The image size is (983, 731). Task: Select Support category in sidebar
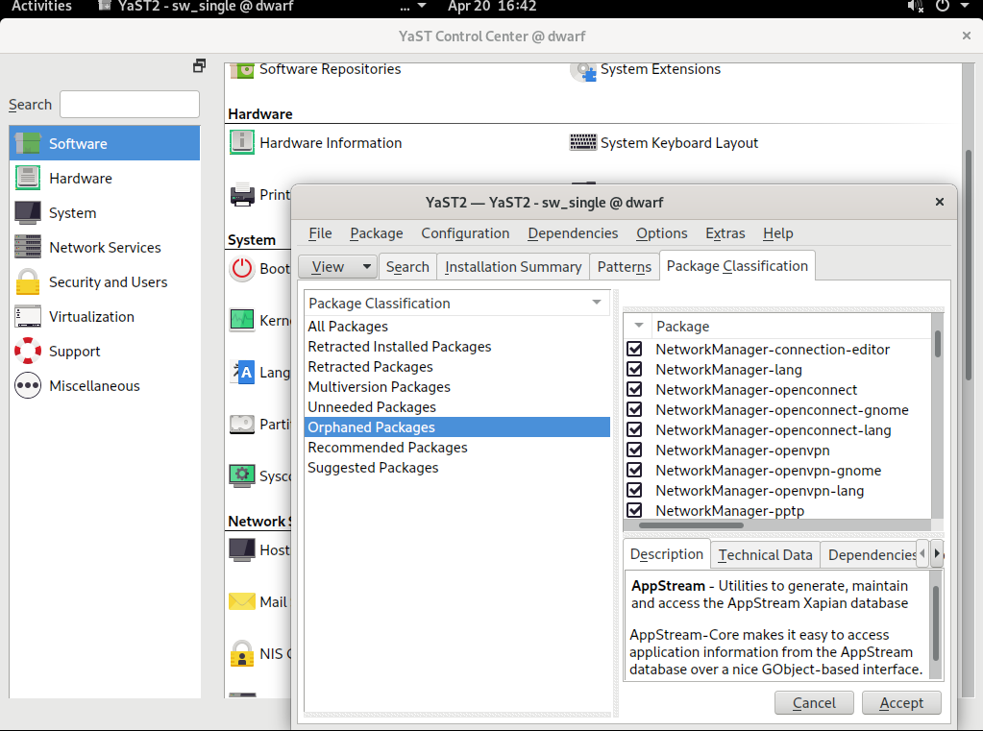(105, 351)
